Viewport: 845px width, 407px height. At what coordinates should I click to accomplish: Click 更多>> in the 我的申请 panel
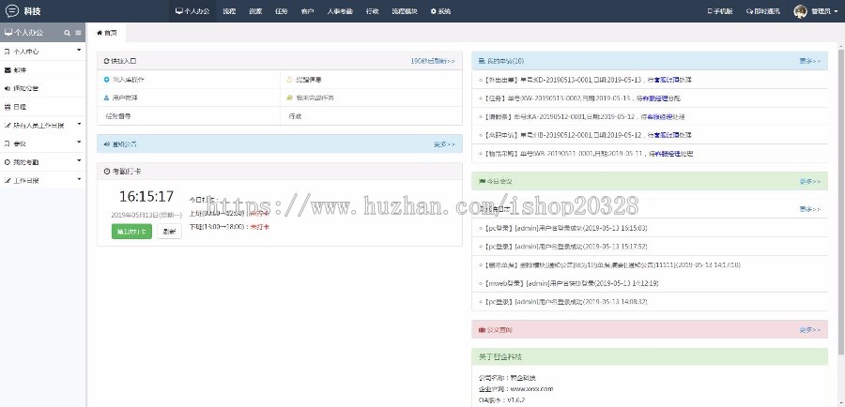810,61
